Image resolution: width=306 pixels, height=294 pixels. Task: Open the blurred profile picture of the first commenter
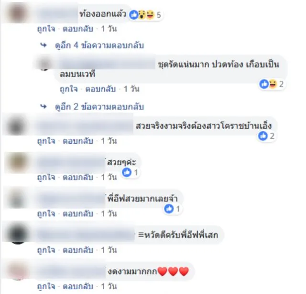(x=17, y=13)
